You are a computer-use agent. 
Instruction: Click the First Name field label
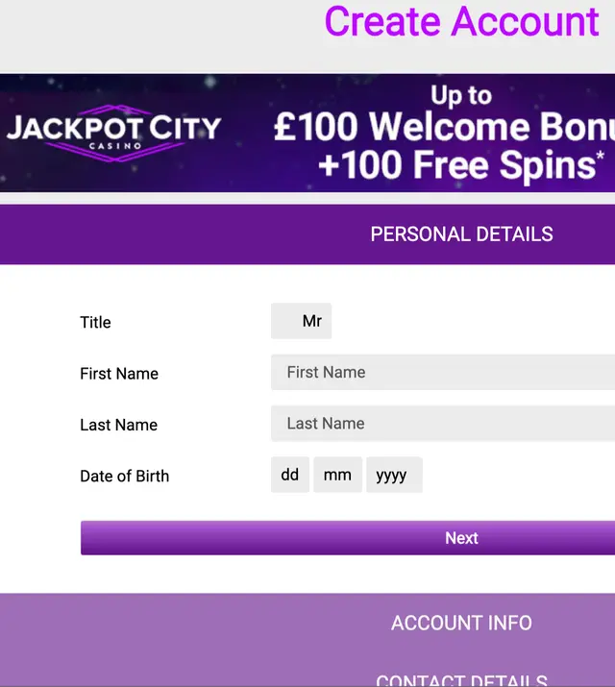[119, 374]
